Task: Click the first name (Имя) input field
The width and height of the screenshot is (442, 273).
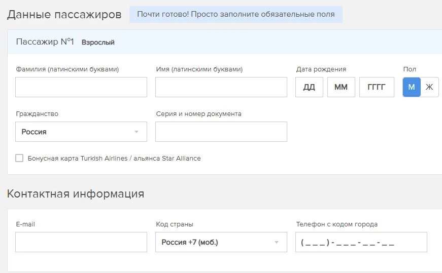Action: click(x=221, y=87)
